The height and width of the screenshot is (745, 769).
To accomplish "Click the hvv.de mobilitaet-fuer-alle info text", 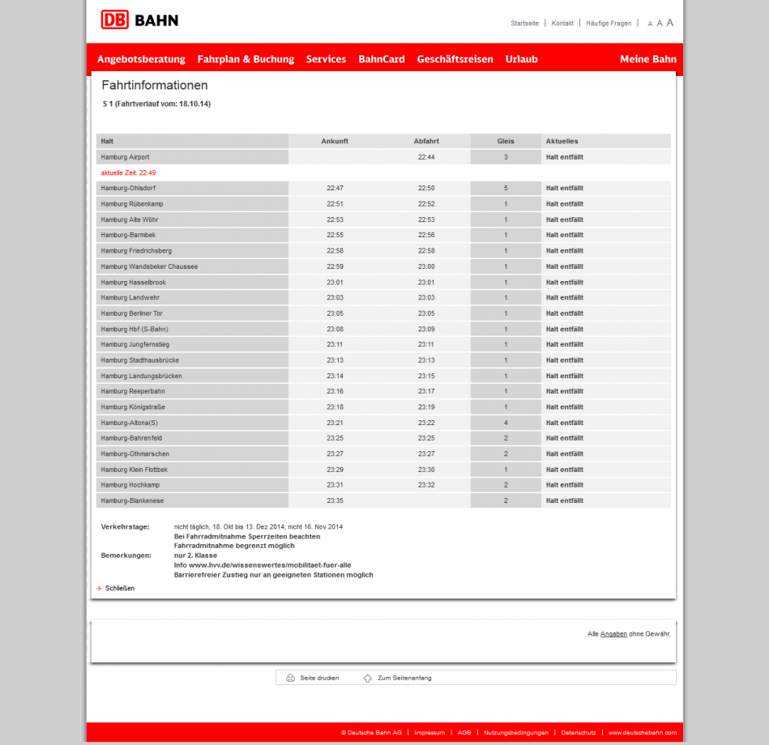I will click(263, 565).
